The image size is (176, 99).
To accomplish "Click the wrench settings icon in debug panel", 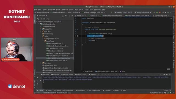I will [x=38, y=78].
